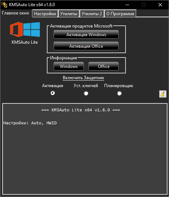
Task: Click the KMSAuto Lite Office-Windows logo
Action: point(25,30)
